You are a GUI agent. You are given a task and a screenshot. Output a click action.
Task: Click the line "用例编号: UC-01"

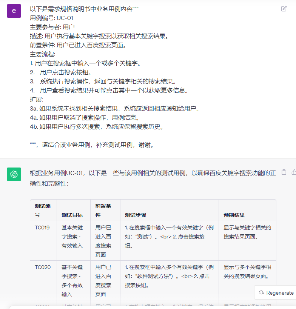52,18
